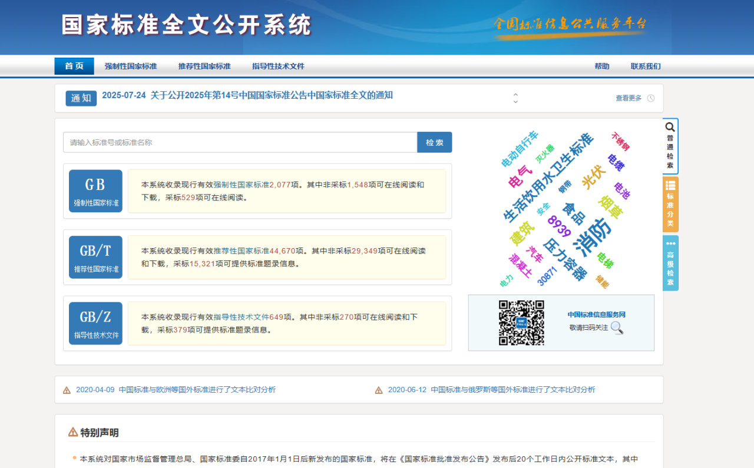Viewport: 754px width, 468px height.
Task: Click the 44,670 count in GB/T description
Action: click(x=283, y=251)
